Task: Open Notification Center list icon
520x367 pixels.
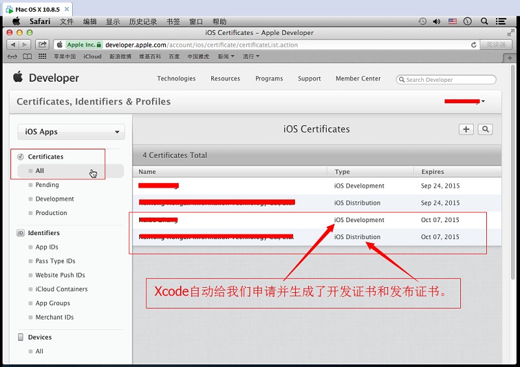Action: point(500,21)
